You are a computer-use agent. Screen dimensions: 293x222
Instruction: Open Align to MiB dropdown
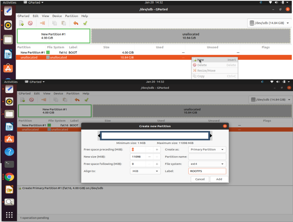coord(145,171)
